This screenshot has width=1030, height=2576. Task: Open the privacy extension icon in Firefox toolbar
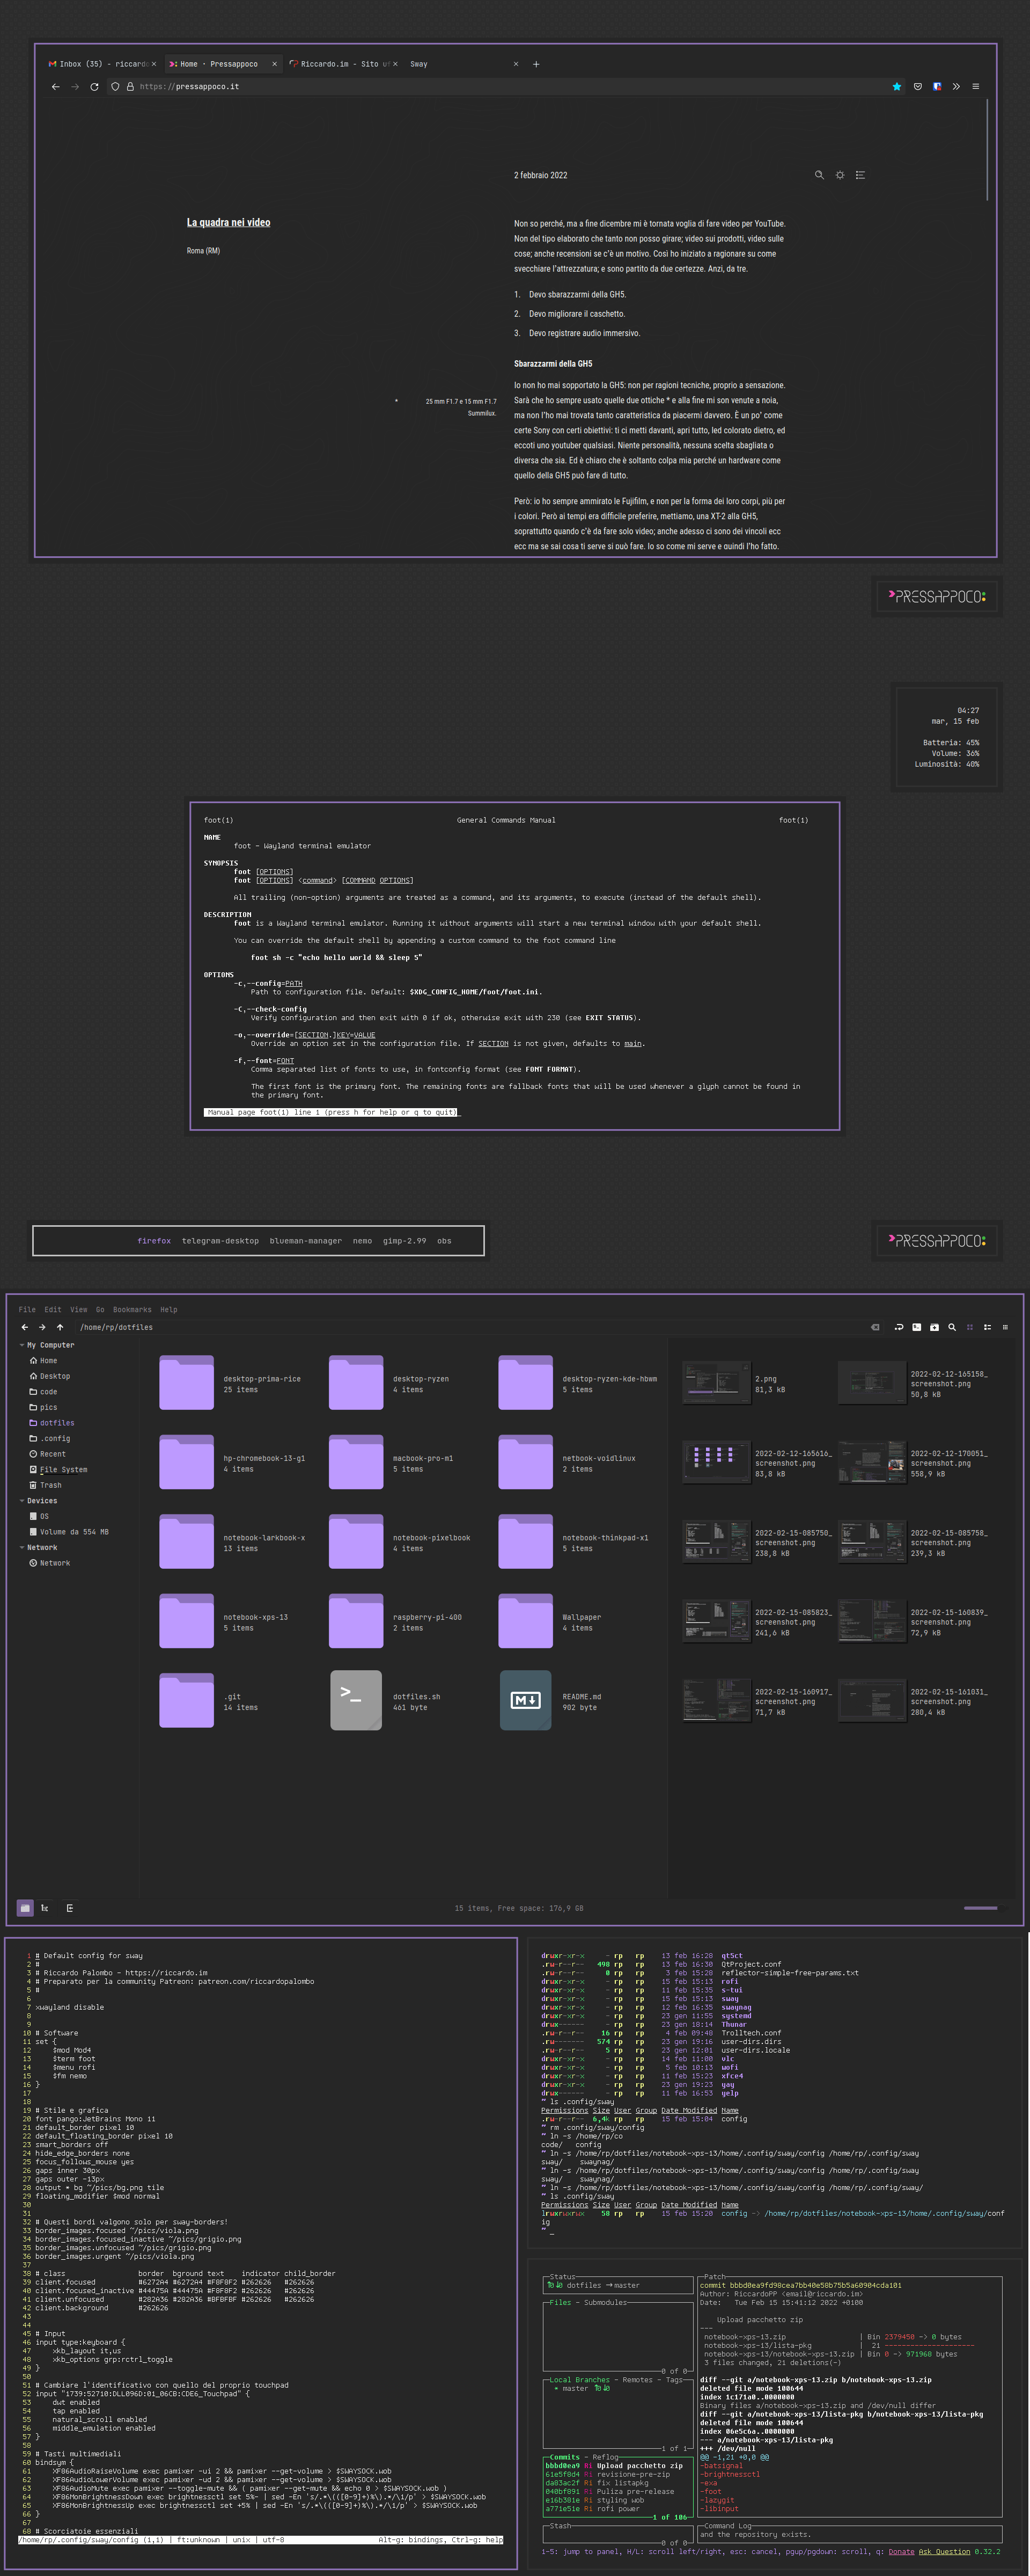(936, 86)
